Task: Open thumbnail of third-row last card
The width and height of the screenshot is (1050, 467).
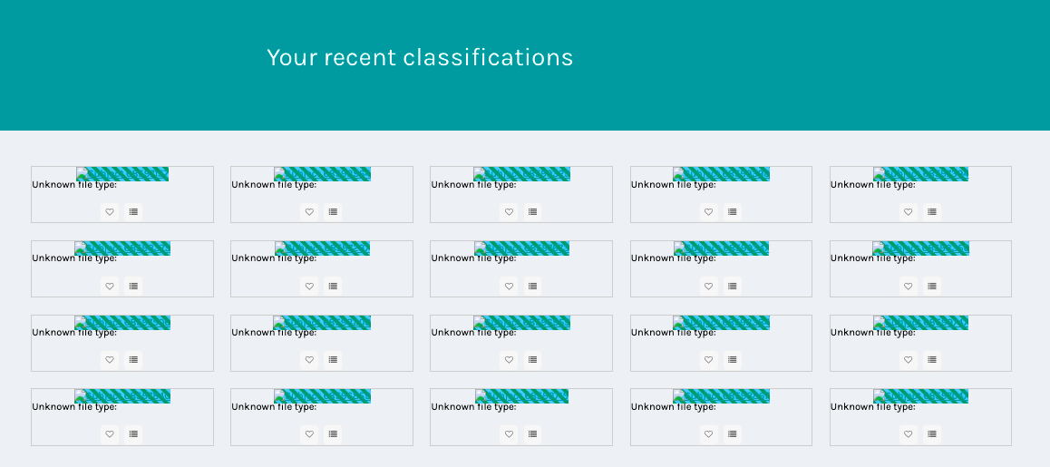Action: click(920, 322)
